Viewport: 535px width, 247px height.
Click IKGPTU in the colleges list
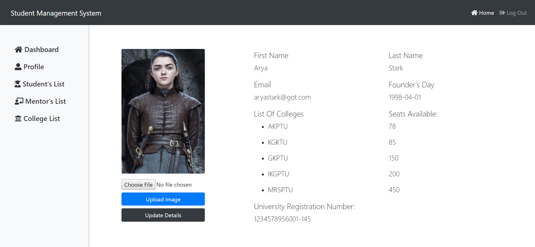pyautogui.click(x=278, y=174)
